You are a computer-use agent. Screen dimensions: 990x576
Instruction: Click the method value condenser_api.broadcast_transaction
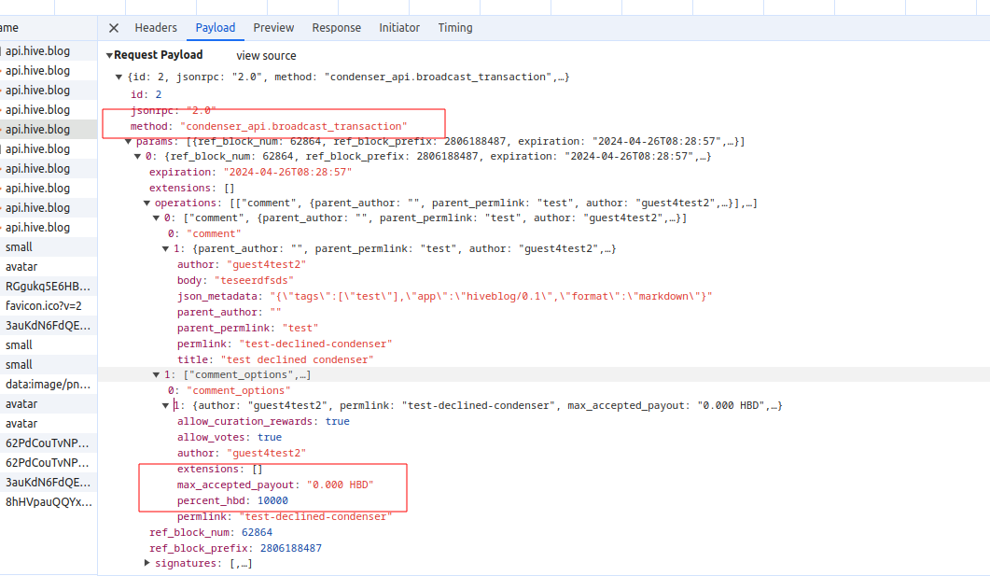pos(294,125)
